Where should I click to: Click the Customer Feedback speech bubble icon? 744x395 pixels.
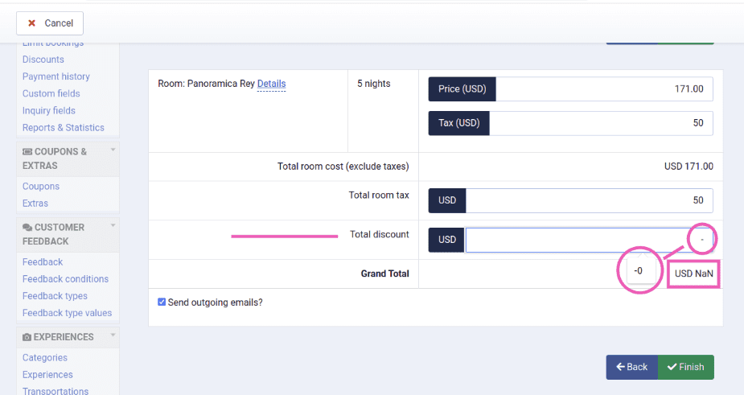pyautogui.click(x=27, y=228)
